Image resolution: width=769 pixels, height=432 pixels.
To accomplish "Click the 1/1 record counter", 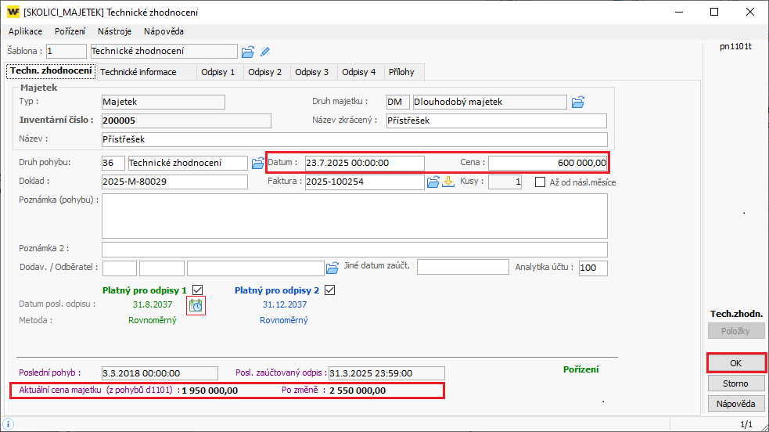I will pyautogui.click(x=746, y=424).
